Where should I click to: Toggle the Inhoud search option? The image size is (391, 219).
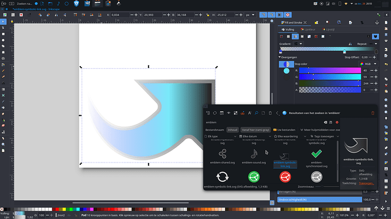[x=232, y=130]
